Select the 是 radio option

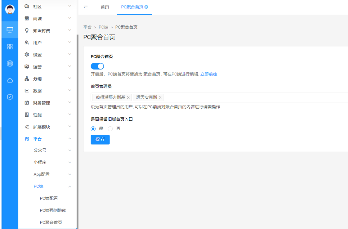pos(93,128)
